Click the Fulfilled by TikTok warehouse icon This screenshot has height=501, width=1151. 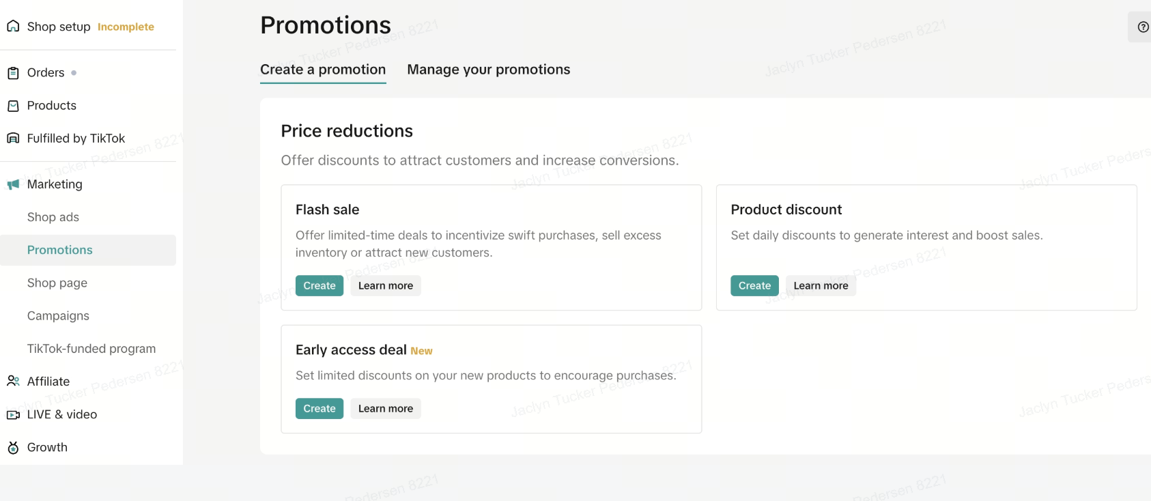click(x=13, y=139)
